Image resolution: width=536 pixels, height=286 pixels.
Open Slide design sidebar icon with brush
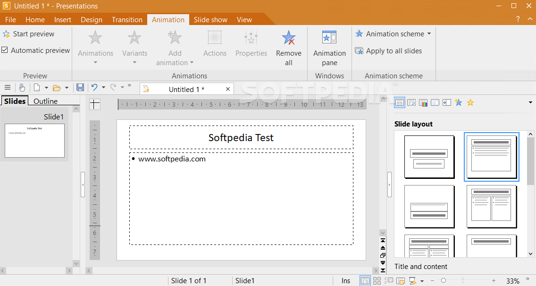(411, 102)
